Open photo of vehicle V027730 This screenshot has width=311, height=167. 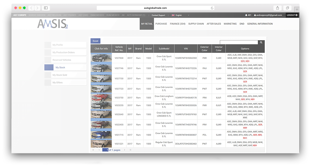point(101,78)
